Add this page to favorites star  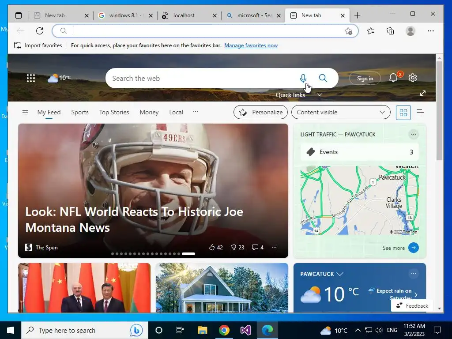[349, 31]
